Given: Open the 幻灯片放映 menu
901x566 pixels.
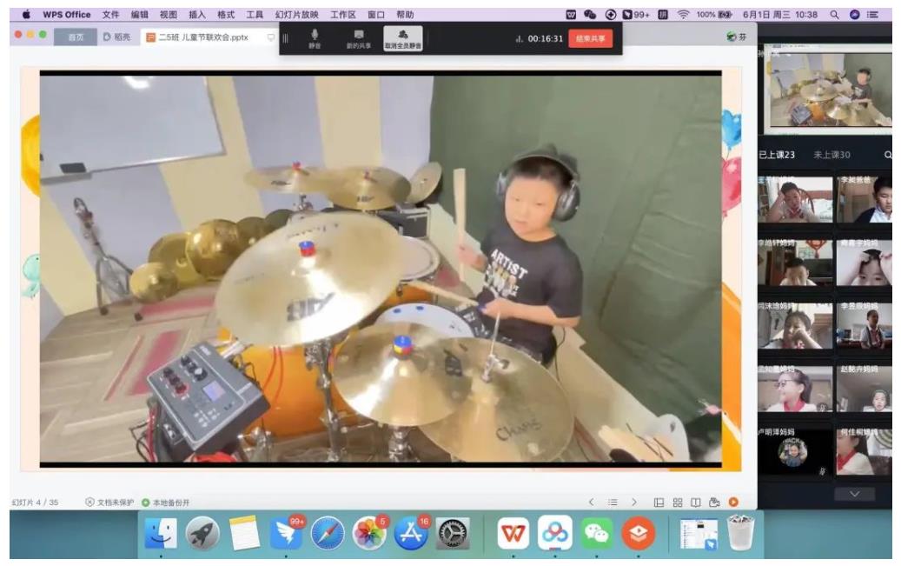Looking at the screenshot, I should pyautogui.click(x=296, y=15).
